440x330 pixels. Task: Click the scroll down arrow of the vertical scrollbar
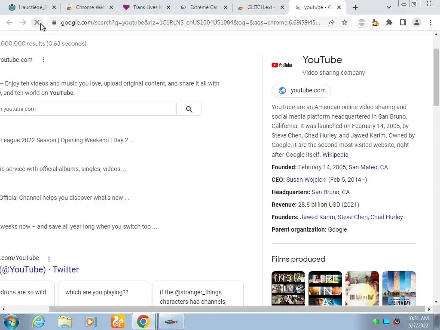437,302
